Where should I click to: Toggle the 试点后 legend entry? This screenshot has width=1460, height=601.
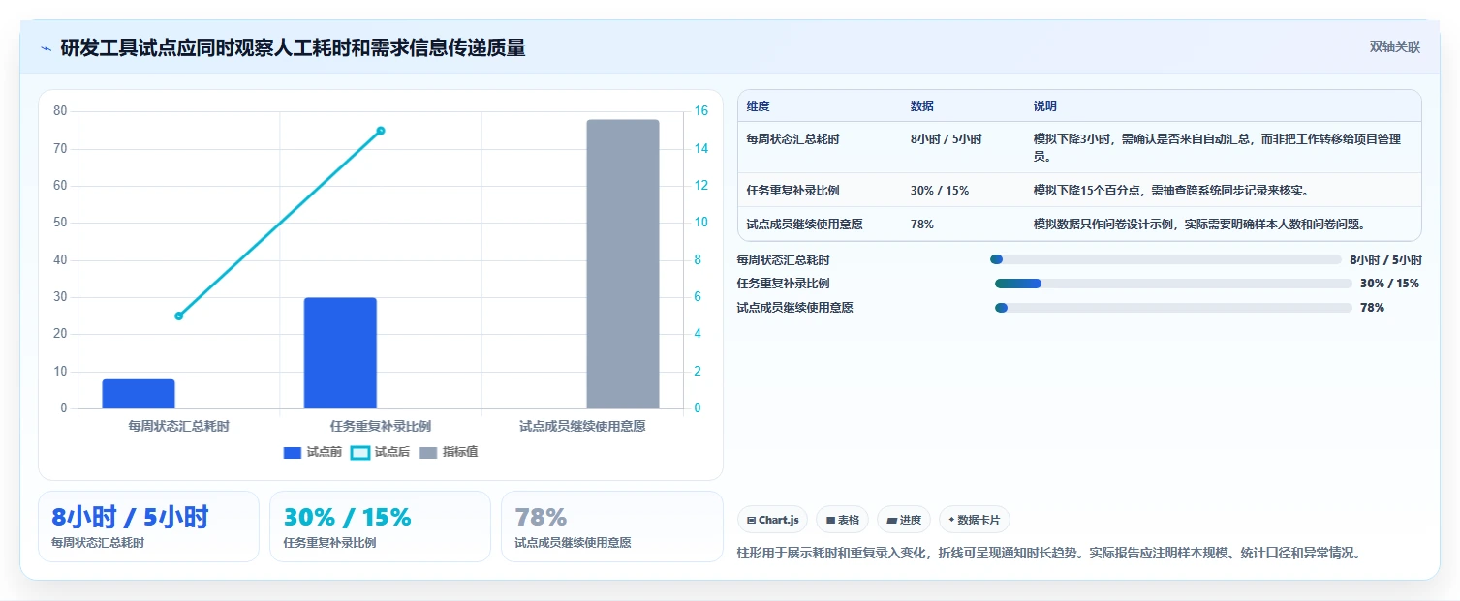click(x=380, y=452)
